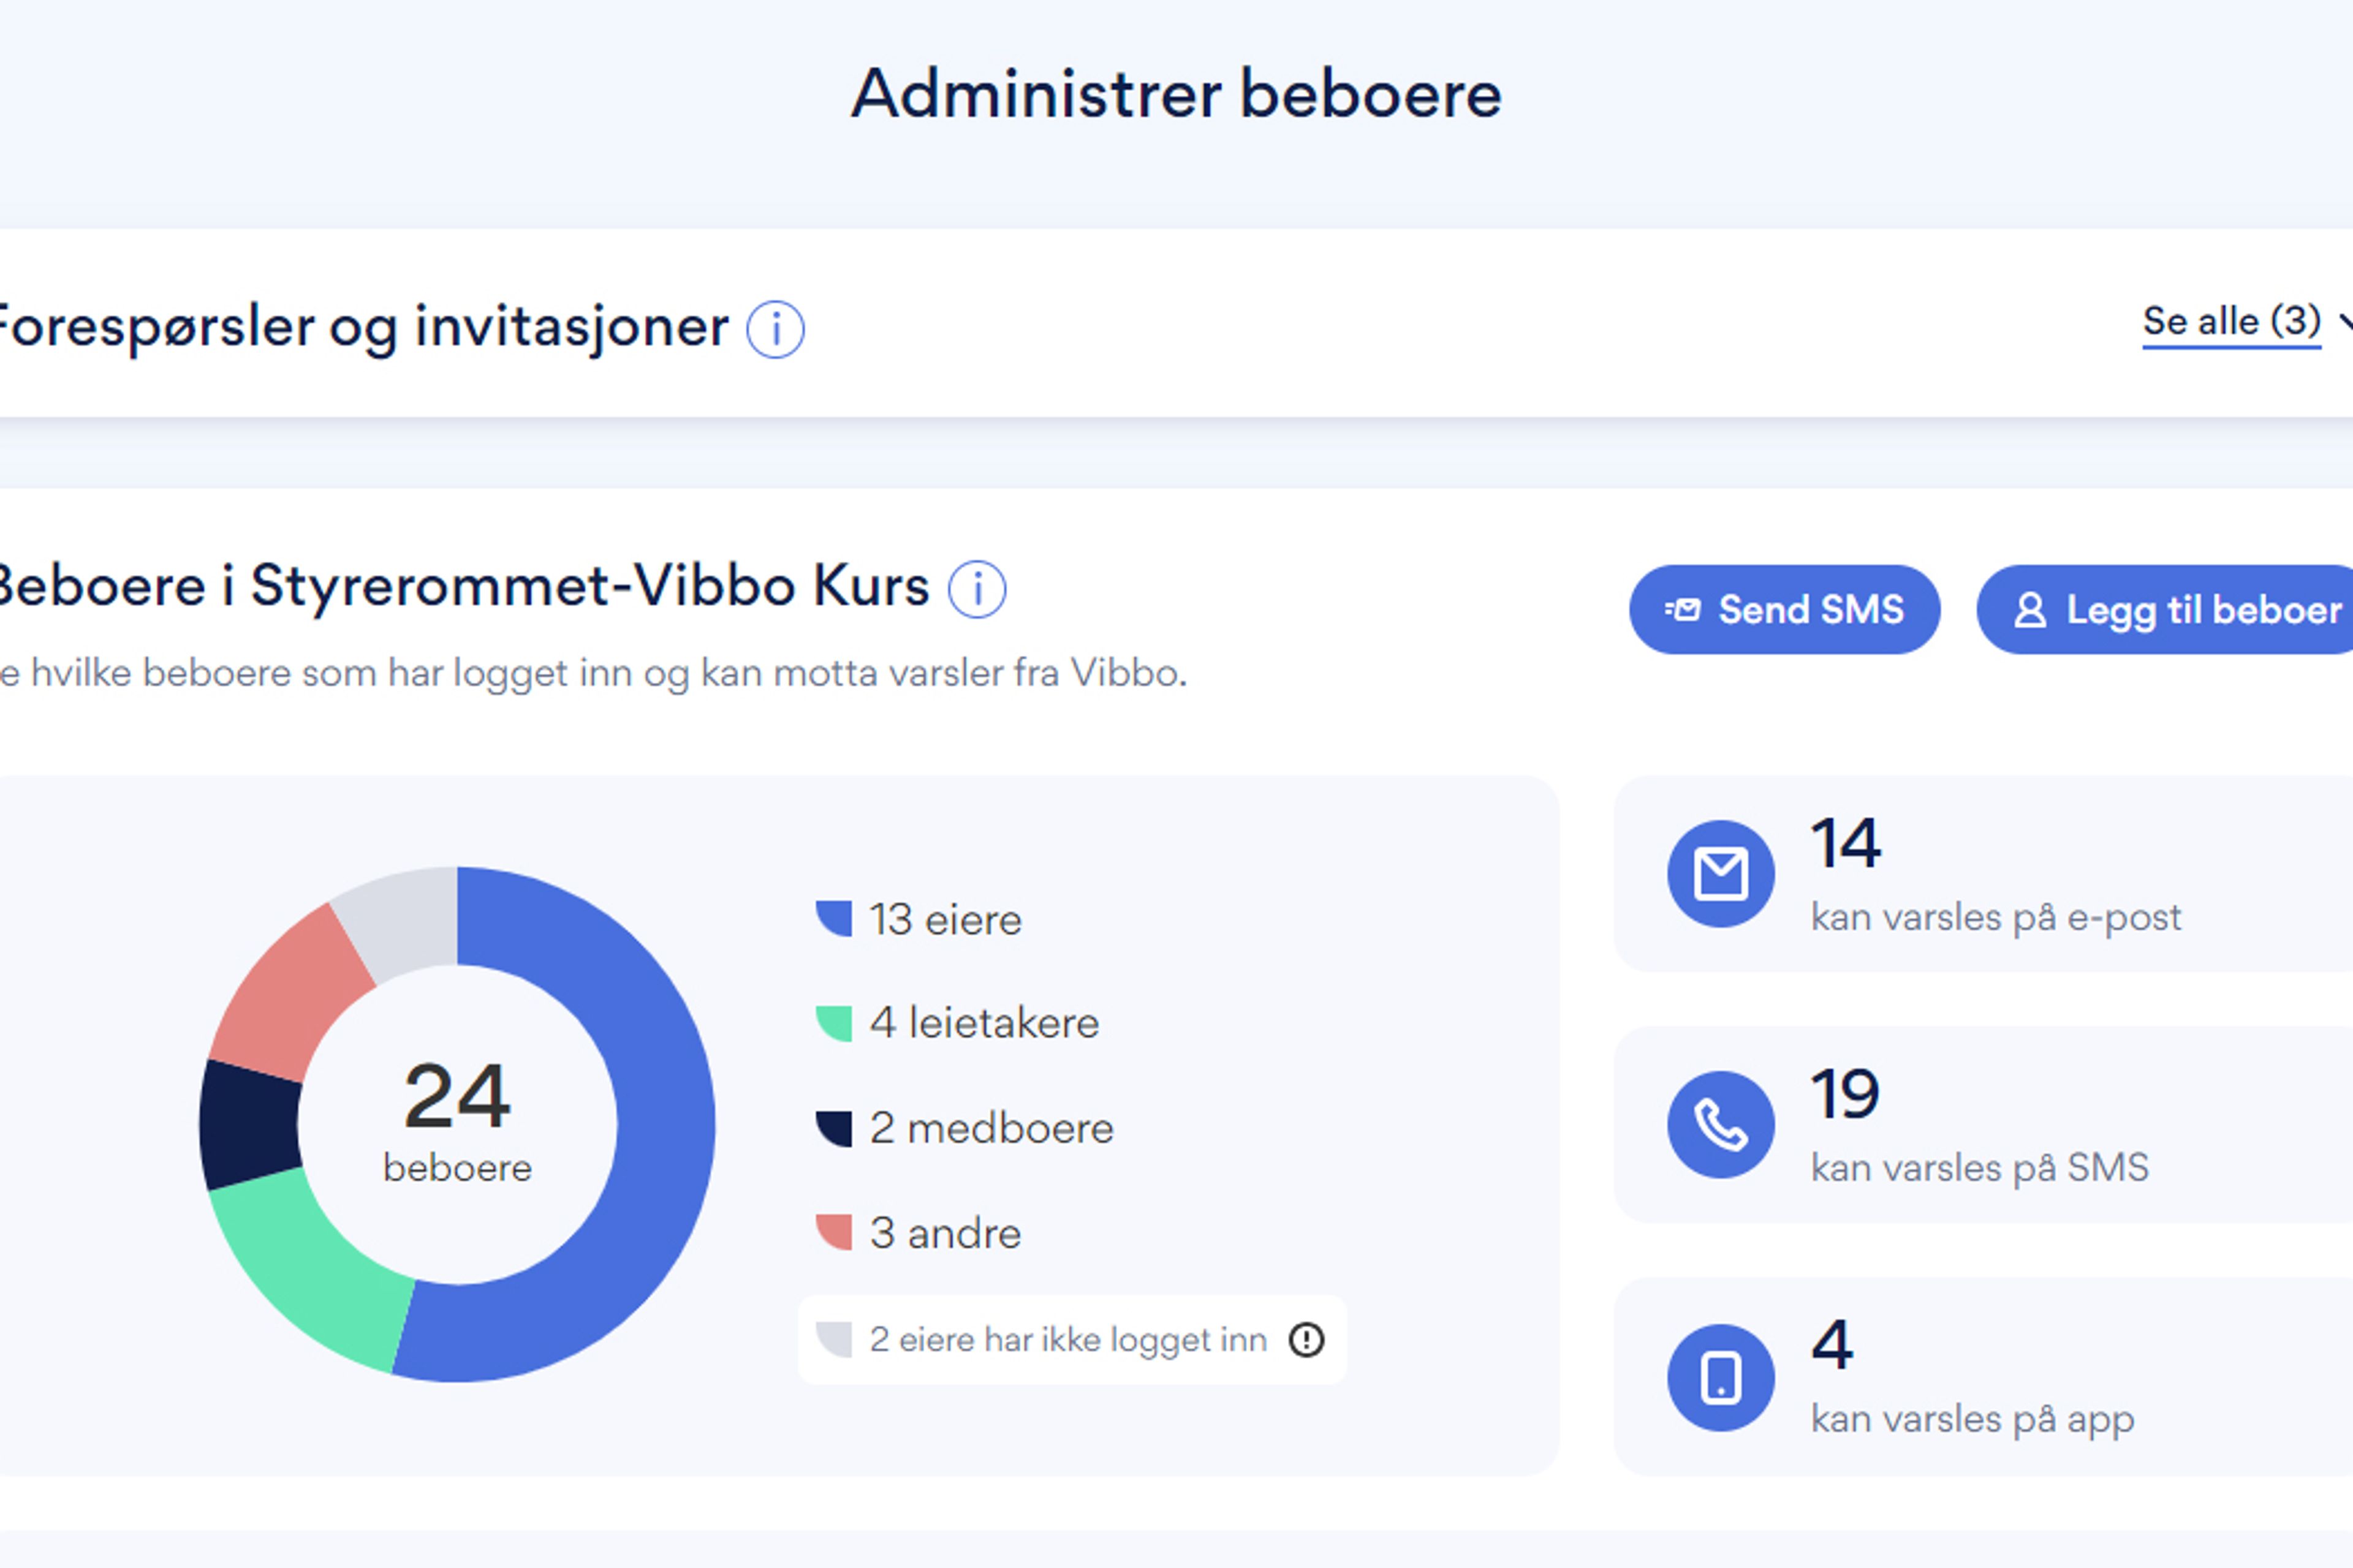This screenshot has width=2353, height=1568.
Task: Click person icon in Legg til beboer button
Action: click(x=2030, y=610)
